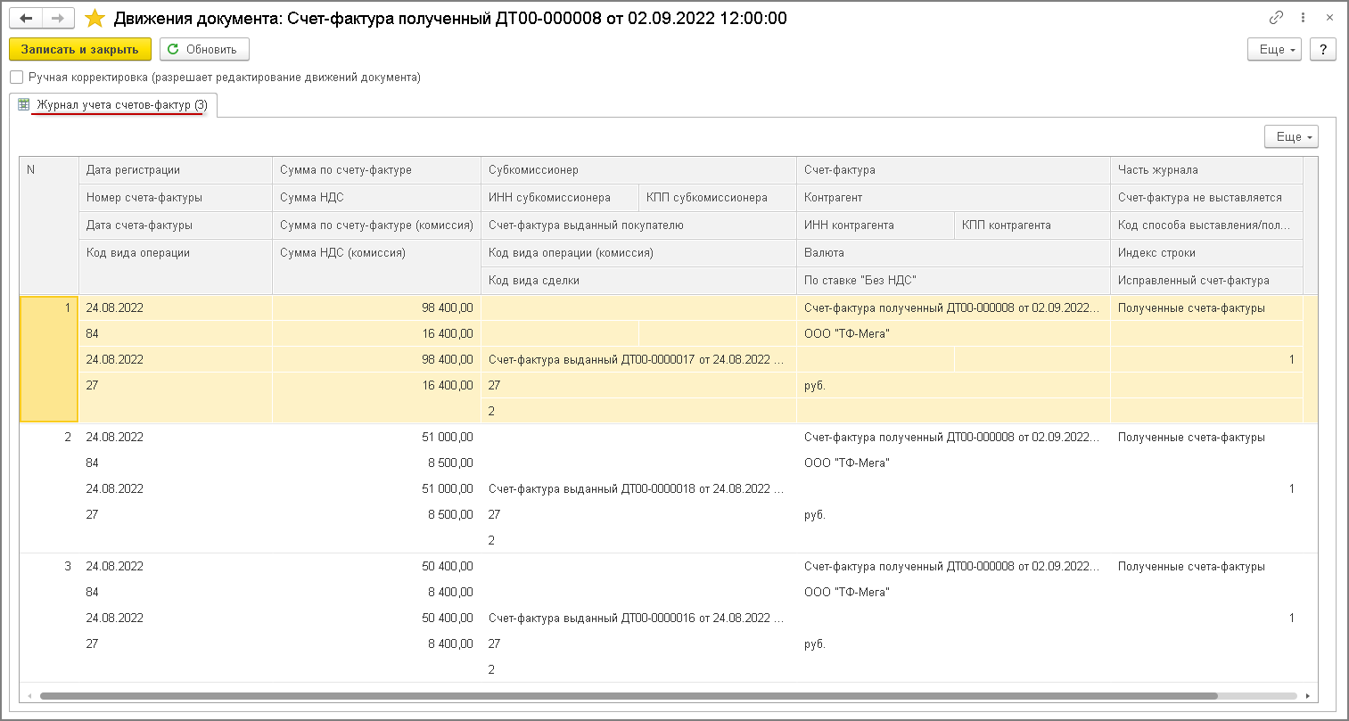Select row number 3 cell
Viewport: 1349px width, 721px height.
tap(49, 618)
